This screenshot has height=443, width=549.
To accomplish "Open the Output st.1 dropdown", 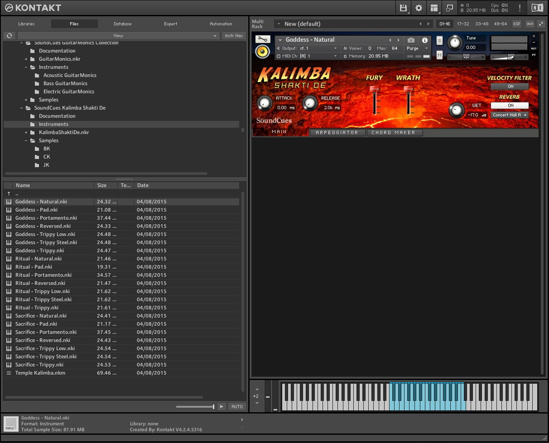I will (x=307, y=48).
